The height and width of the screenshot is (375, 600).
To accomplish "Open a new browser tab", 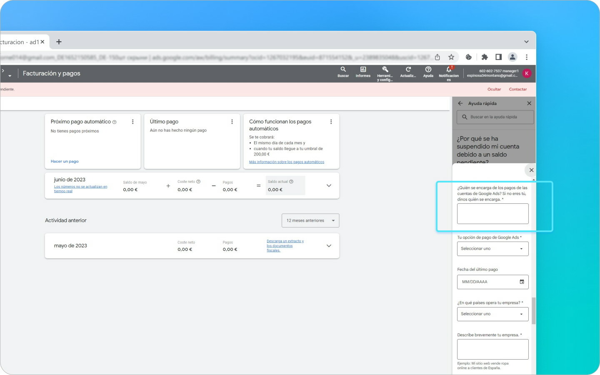I will [x=59, y=42].
